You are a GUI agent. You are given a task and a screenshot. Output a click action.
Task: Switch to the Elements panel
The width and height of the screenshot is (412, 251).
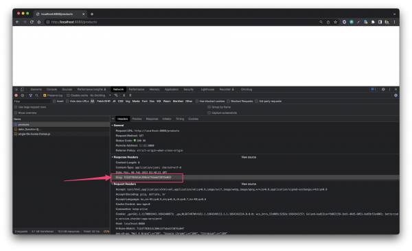point(36,89)
